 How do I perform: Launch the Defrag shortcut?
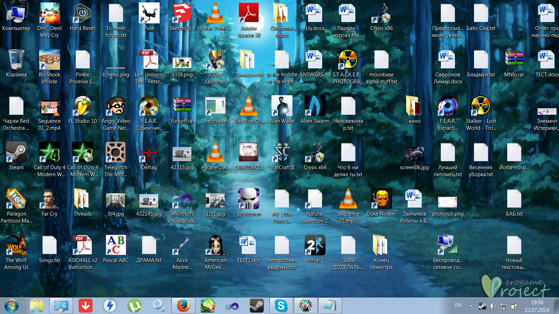(x=149, y=156)
